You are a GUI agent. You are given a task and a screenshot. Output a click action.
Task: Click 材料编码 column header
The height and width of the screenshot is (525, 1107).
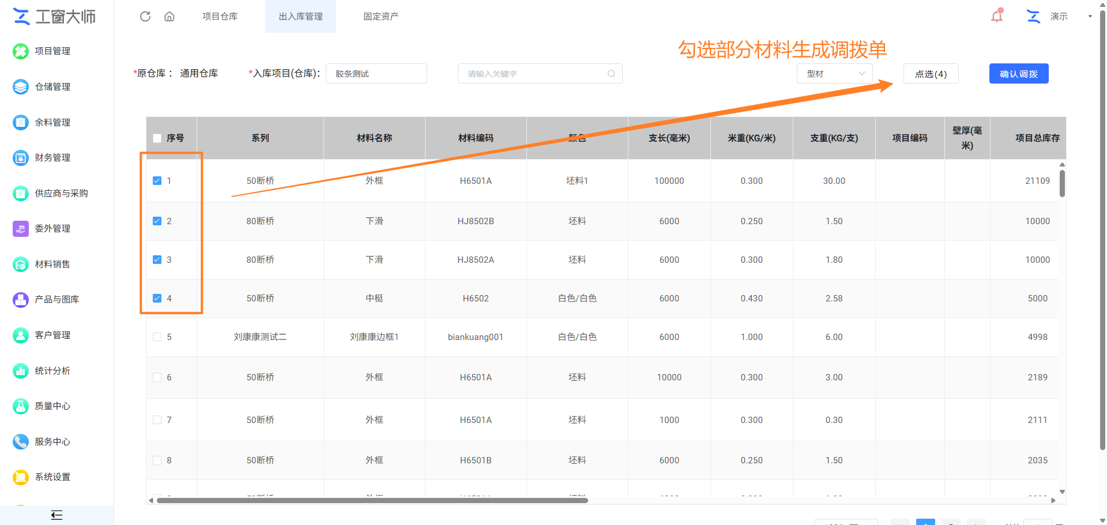(x=476, y=138)
